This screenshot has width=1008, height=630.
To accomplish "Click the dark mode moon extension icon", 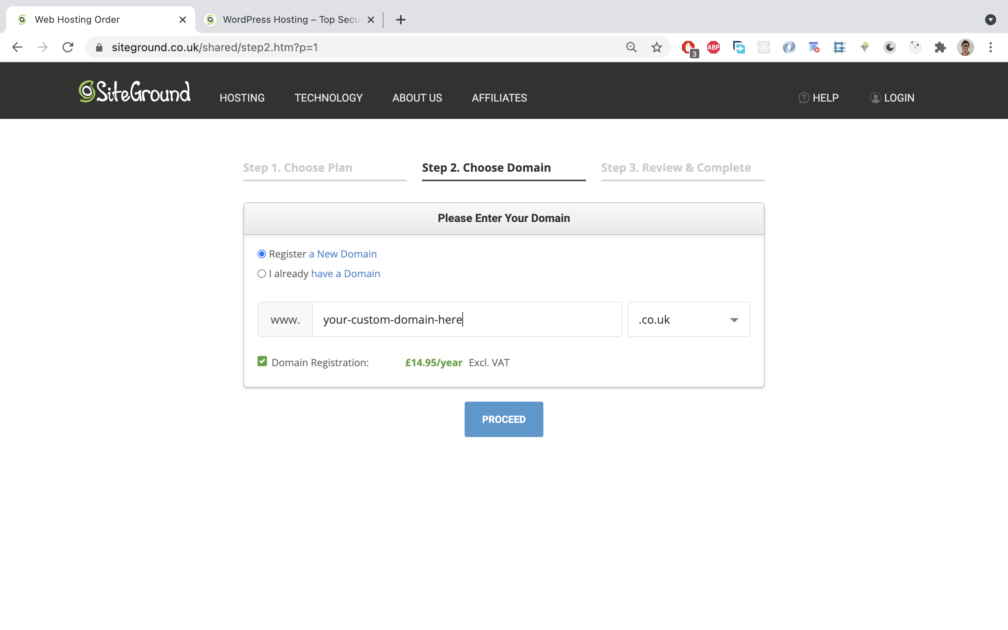I will [889, 47].
